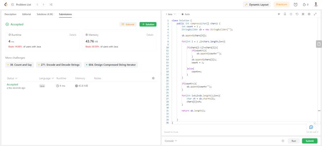Open the Java language dropdown
Screen dimensions: 322x146
[x=171, y=14]
